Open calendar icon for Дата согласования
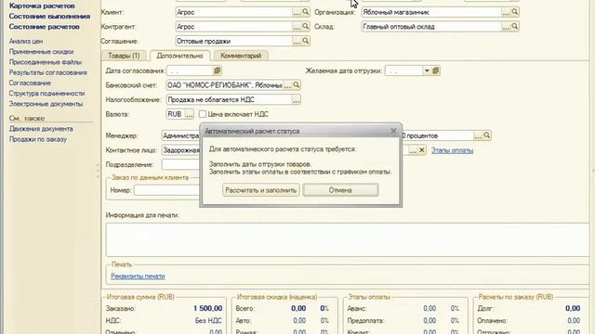Viewport: 595px width, 334px height. click(217, 71)
